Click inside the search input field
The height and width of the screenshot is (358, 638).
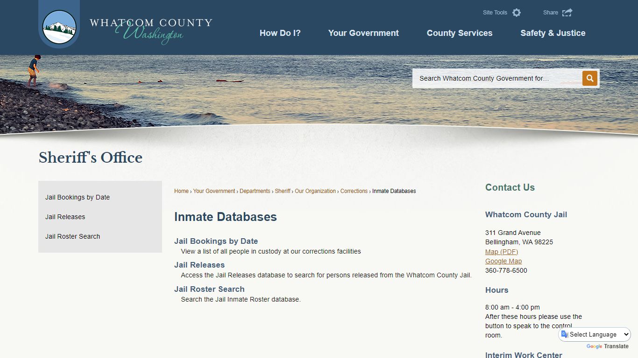[495, 78]
